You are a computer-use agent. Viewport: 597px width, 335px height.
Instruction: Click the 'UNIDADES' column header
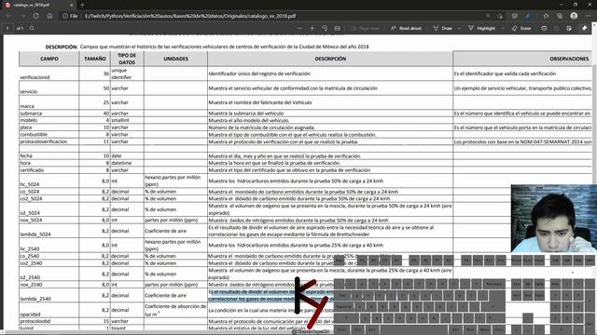(175, 59)
